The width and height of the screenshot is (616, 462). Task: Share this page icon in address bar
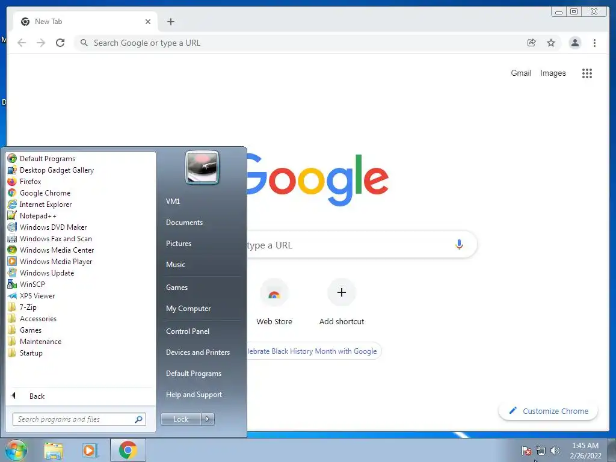click(x=531, y=43)
